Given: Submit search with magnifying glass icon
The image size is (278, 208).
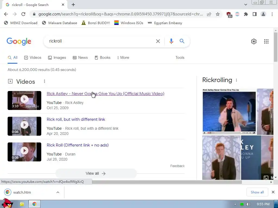Looking at the screenshot, I should coord(182,41).
